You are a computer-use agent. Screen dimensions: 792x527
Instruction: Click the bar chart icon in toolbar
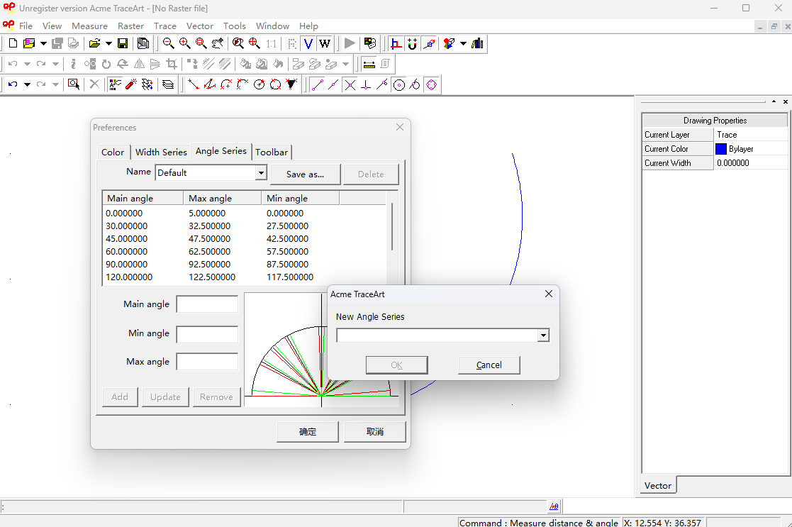[477, 43]
